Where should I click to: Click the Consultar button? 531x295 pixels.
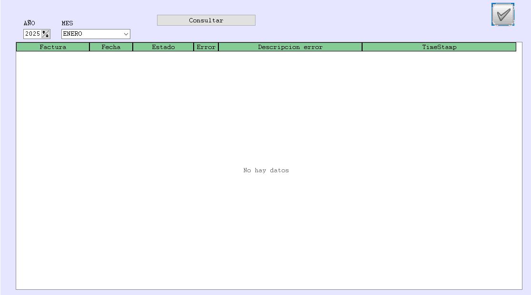[206, 20]
